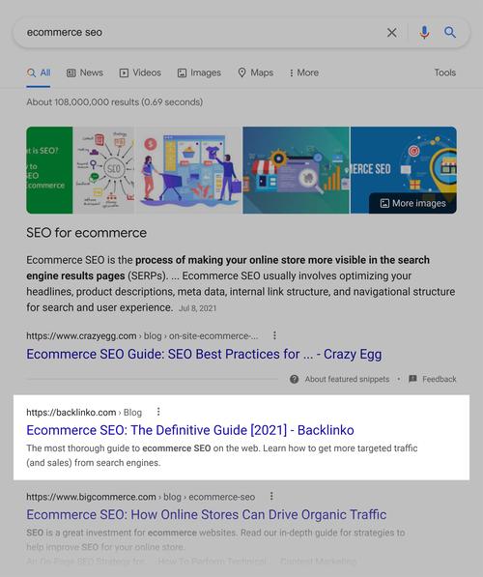This screenshot has height=577, width=483.
Task: Click the magnifying glass search button
Action: click(x=450, y=33)
